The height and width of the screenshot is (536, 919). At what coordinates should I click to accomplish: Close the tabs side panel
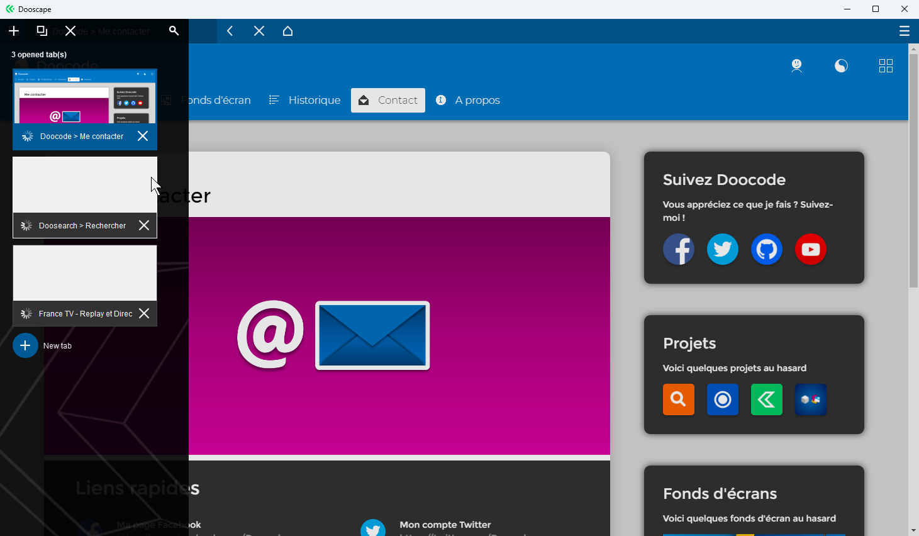pos(70,31)
